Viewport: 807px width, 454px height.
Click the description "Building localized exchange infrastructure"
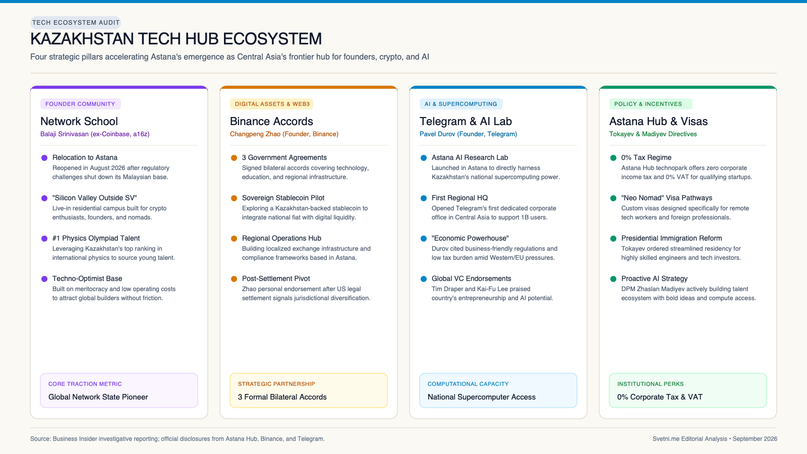click(x=306, y=253)
